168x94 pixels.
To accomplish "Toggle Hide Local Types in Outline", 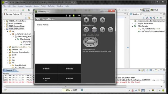I will point(161,18).
